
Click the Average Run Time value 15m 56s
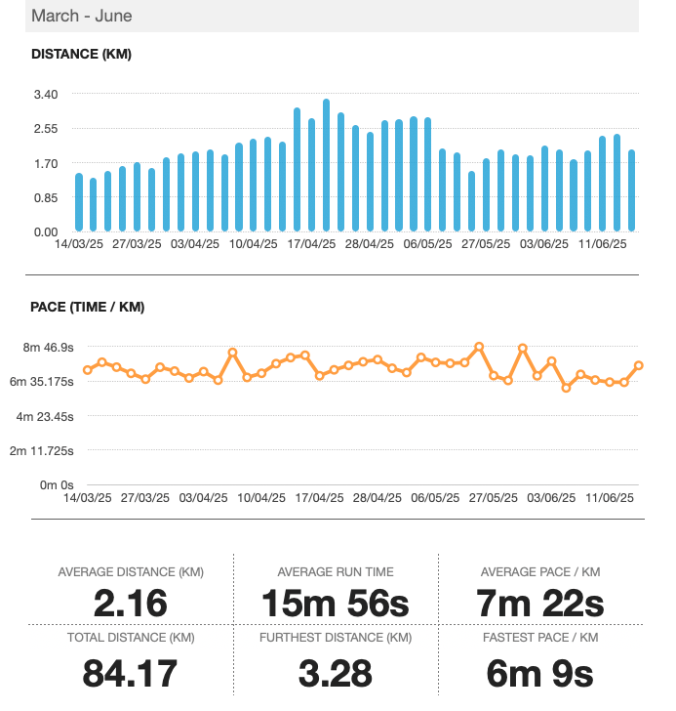coord(335,604)
